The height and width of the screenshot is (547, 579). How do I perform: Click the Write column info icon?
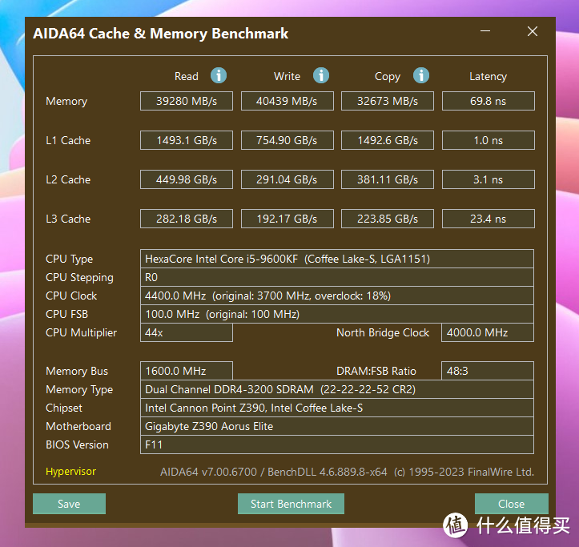(321, 76)
